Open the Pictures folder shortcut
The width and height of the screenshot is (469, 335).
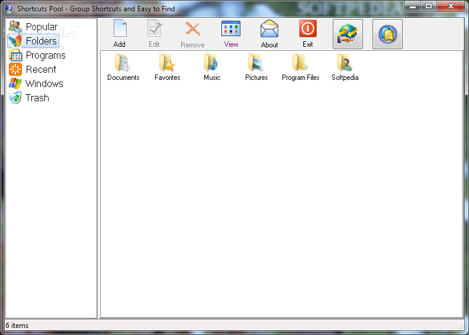click(x=255, y=63)
